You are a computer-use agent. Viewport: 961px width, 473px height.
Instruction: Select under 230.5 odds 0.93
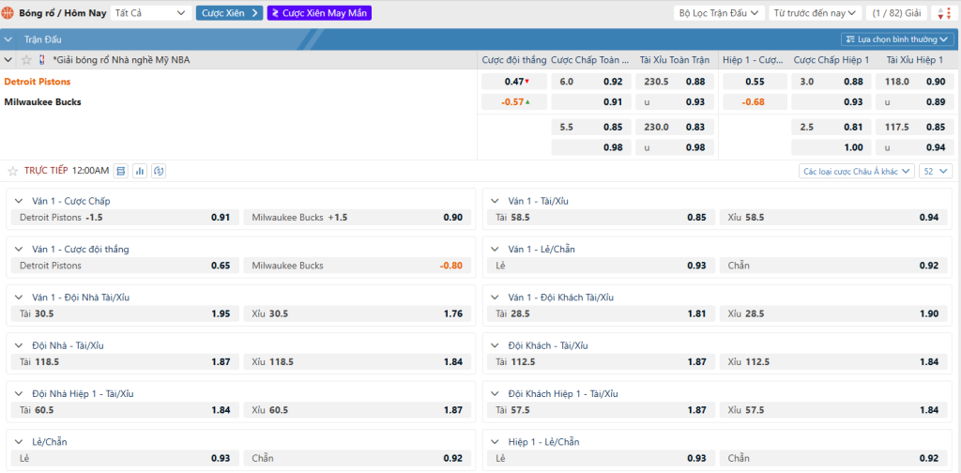[x=675, y=102]
